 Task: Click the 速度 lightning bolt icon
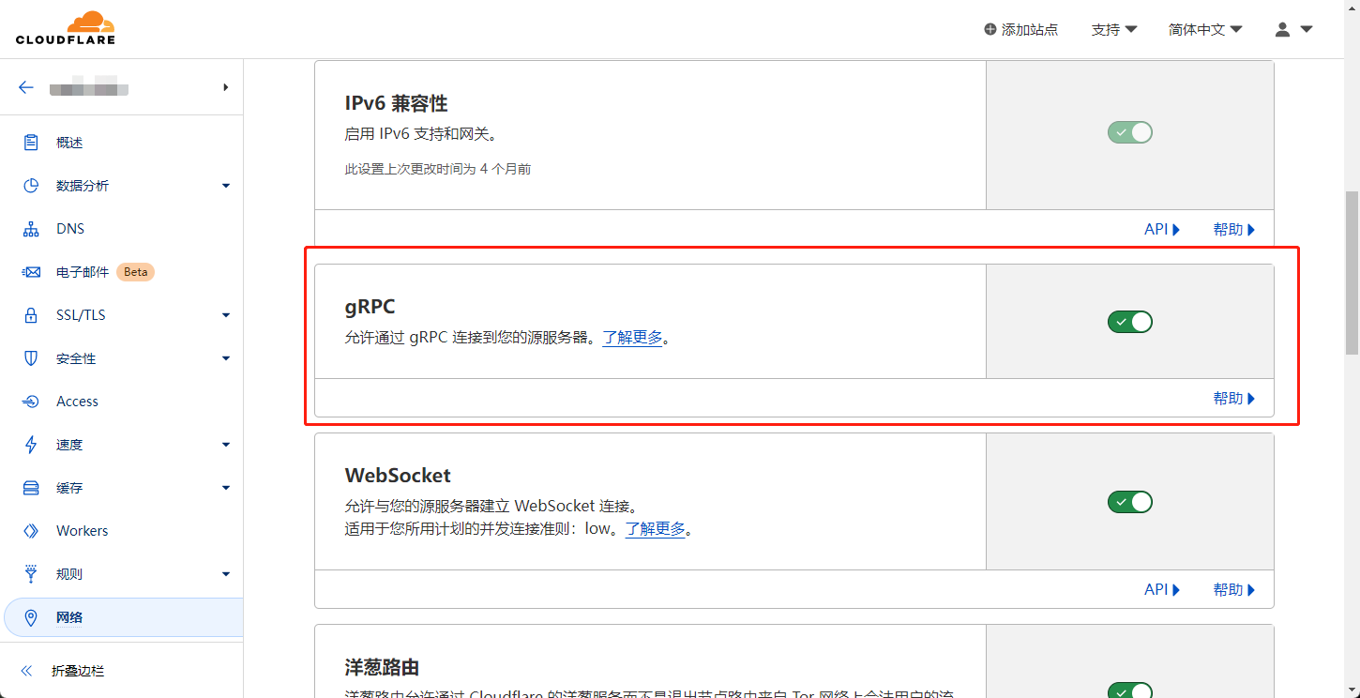pyautogui.click(x=31, y=445)
